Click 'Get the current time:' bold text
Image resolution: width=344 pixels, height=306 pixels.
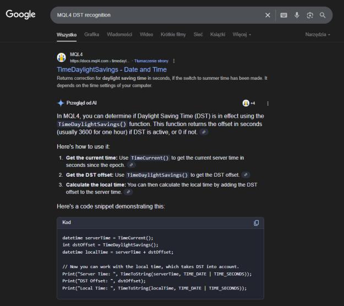[92, 158]
